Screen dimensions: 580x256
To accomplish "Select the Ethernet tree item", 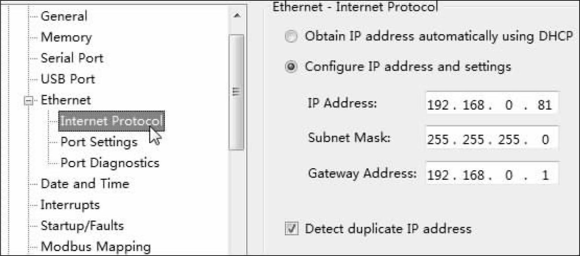I will coord(65,100).
